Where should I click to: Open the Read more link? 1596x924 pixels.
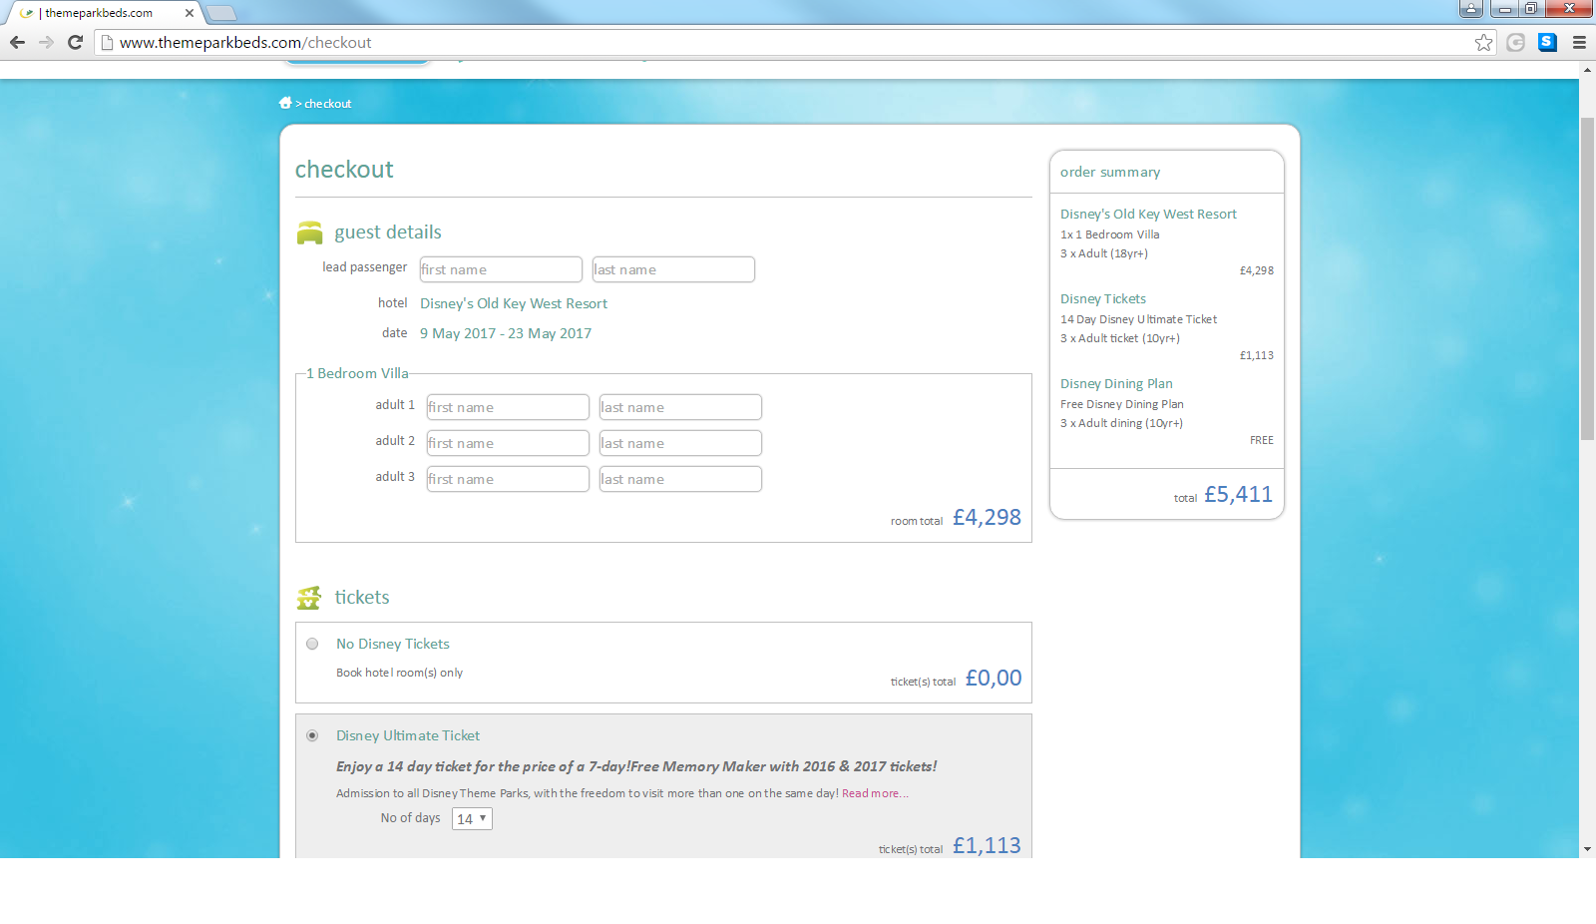[x=875, y=793]
